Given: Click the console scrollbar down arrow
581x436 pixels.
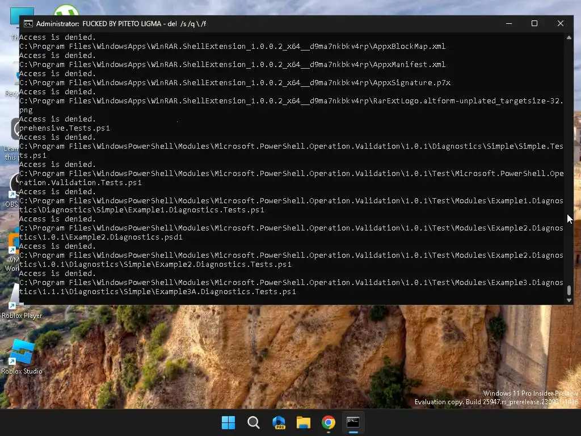Looking at the screenshot, I should click(x=569, y=300).
